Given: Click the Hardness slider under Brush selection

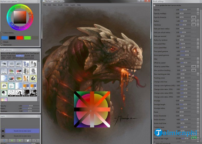Looking at the screenshot, I should [31, 111].
